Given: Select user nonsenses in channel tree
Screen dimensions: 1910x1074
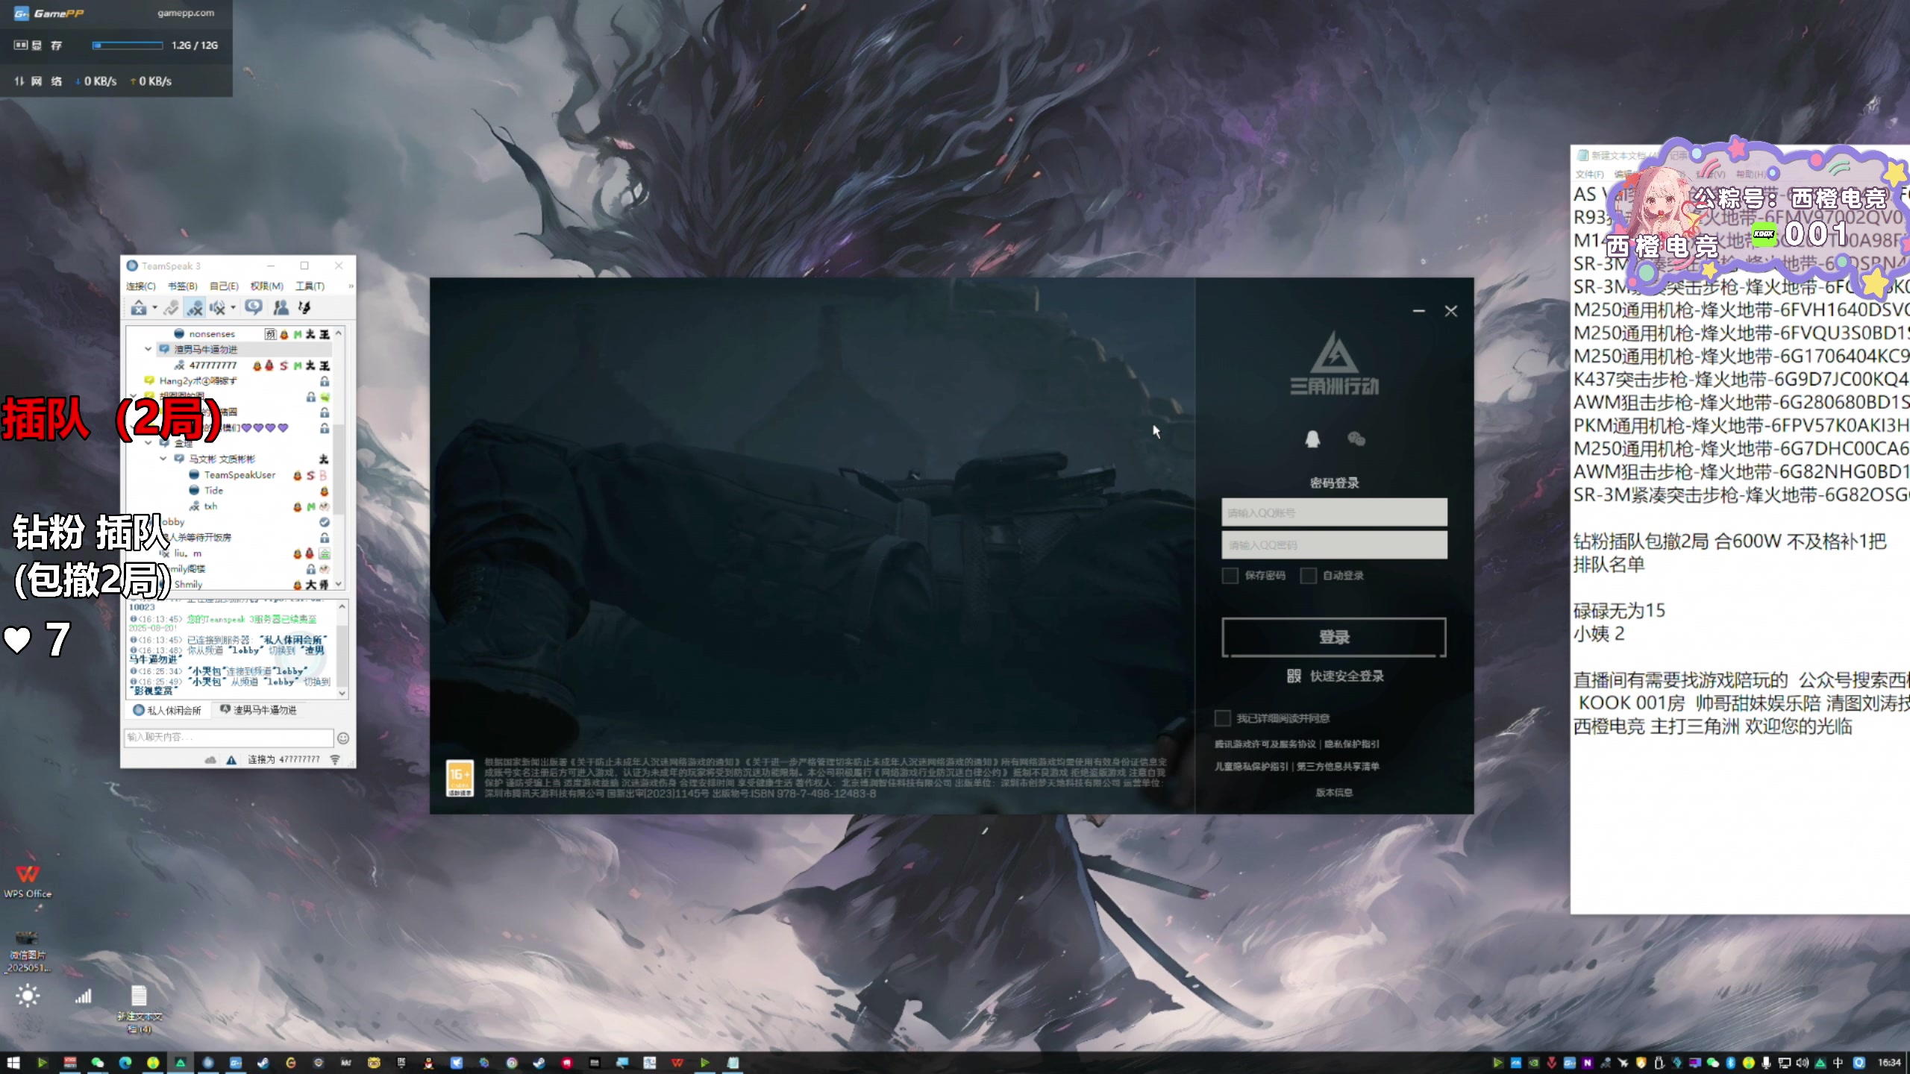Looking at the screenshot, I should click(x=212, y=333).
